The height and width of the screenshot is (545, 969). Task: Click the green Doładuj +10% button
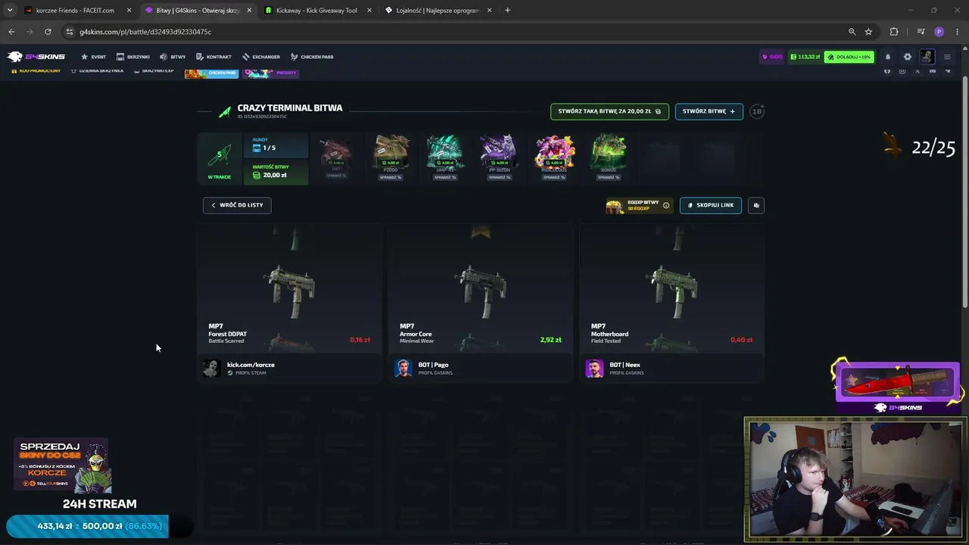tap(849, 57)
